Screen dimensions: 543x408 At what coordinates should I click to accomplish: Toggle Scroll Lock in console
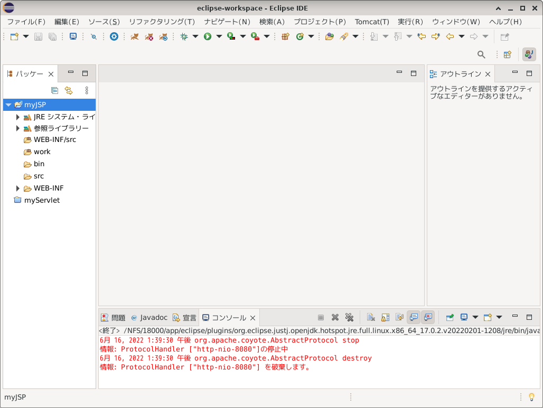pyautogui.click(x=385, y=317)
